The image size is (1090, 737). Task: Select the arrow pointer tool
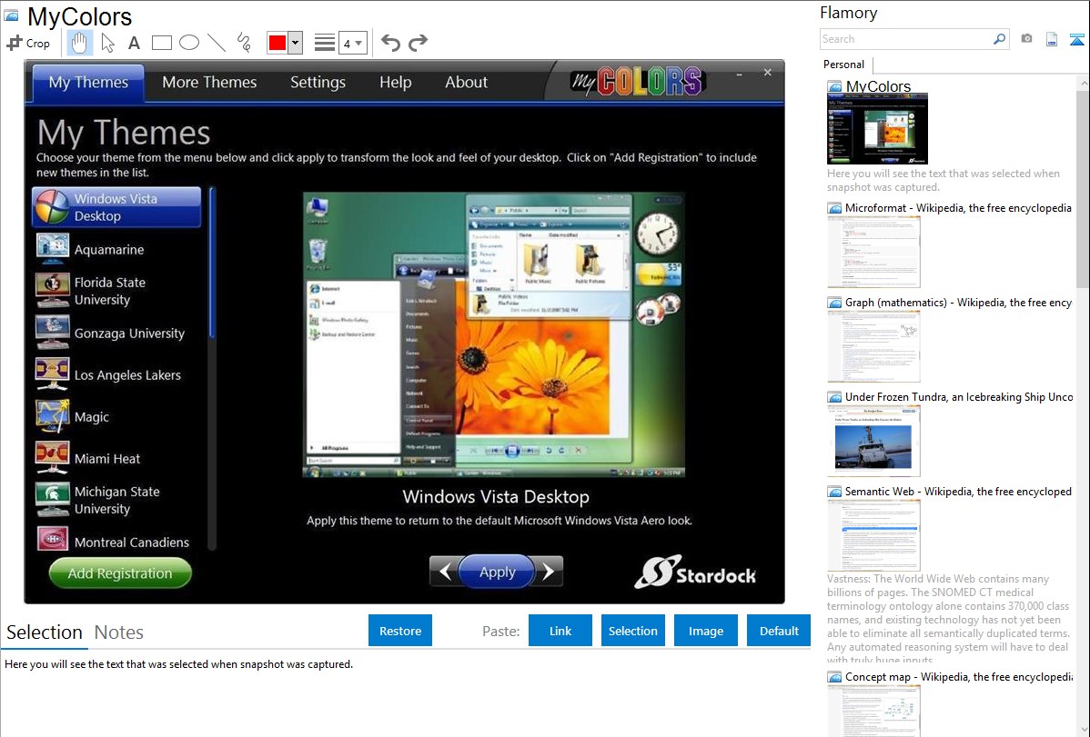(107, 43)
